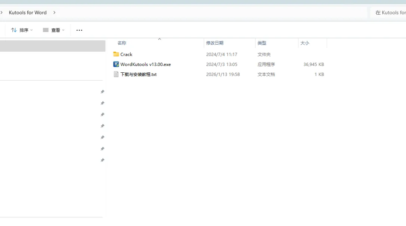This screenshot has height=226, width=406.
Task: Select WordKutools v13.00.exe file name
Action: (x=145, y=64)
